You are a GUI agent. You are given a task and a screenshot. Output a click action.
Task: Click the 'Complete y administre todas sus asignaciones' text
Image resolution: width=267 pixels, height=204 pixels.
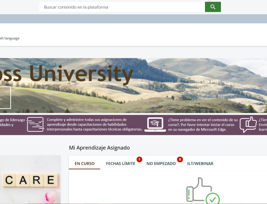[95, 125]
